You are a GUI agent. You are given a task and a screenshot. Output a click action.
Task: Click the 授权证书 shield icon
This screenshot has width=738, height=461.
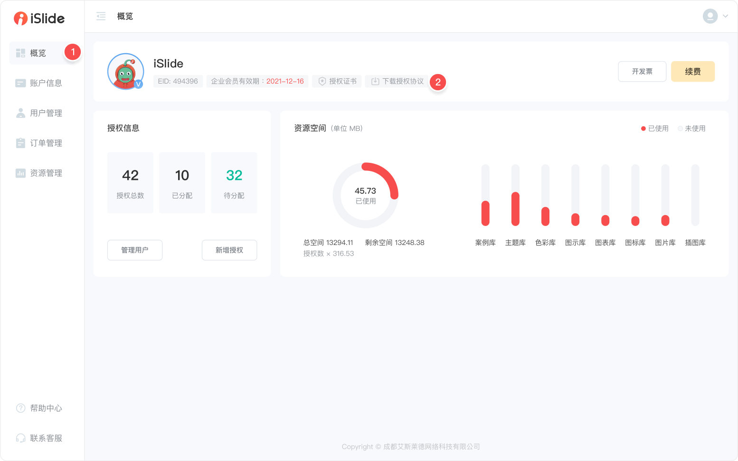[322, 81]
